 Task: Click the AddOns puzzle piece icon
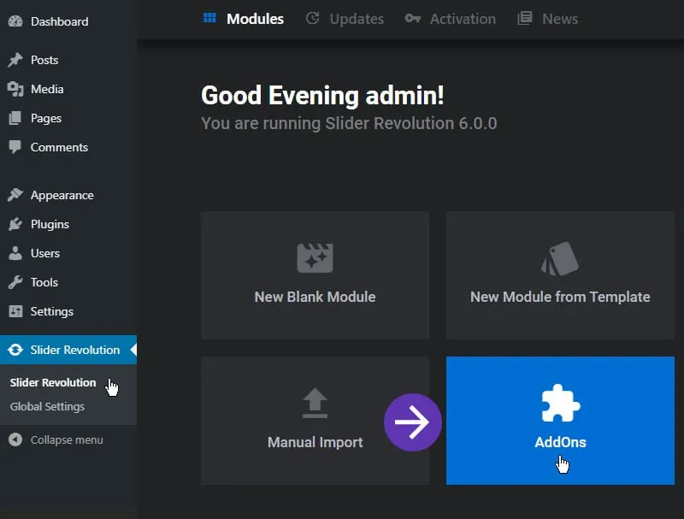(x=560, y=404)
